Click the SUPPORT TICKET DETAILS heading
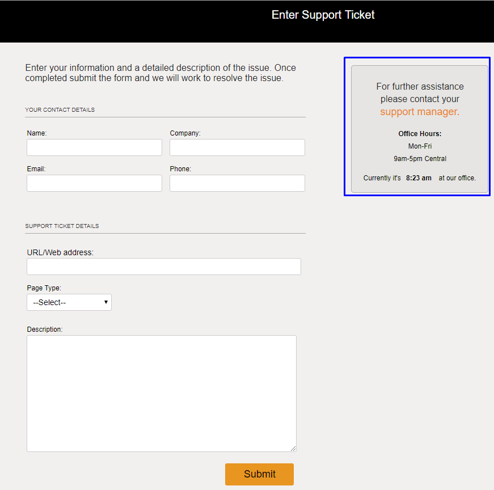Screen dimensions: 494x490 coord(62,226)
